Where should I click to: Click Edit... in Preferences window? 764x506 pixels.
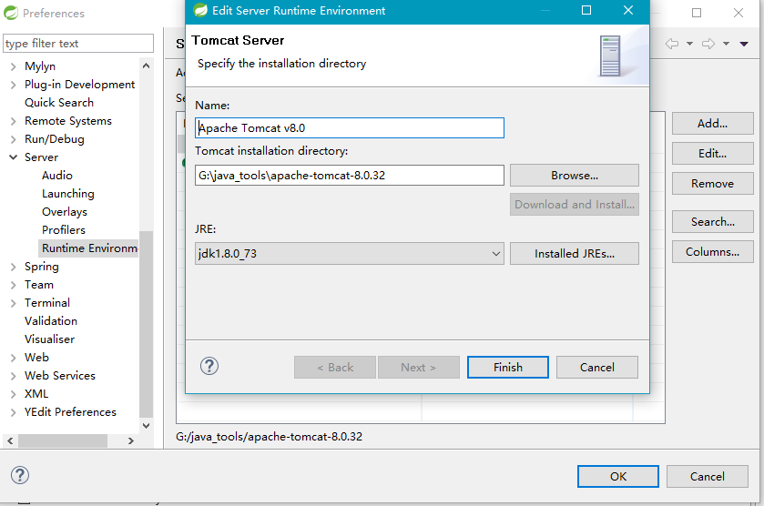[712, 154]
